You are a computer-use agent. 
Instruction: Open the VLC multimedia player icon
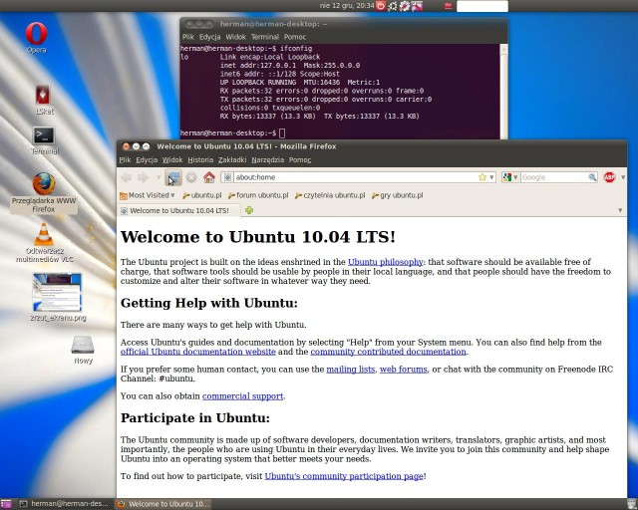(x=44, y=242)
